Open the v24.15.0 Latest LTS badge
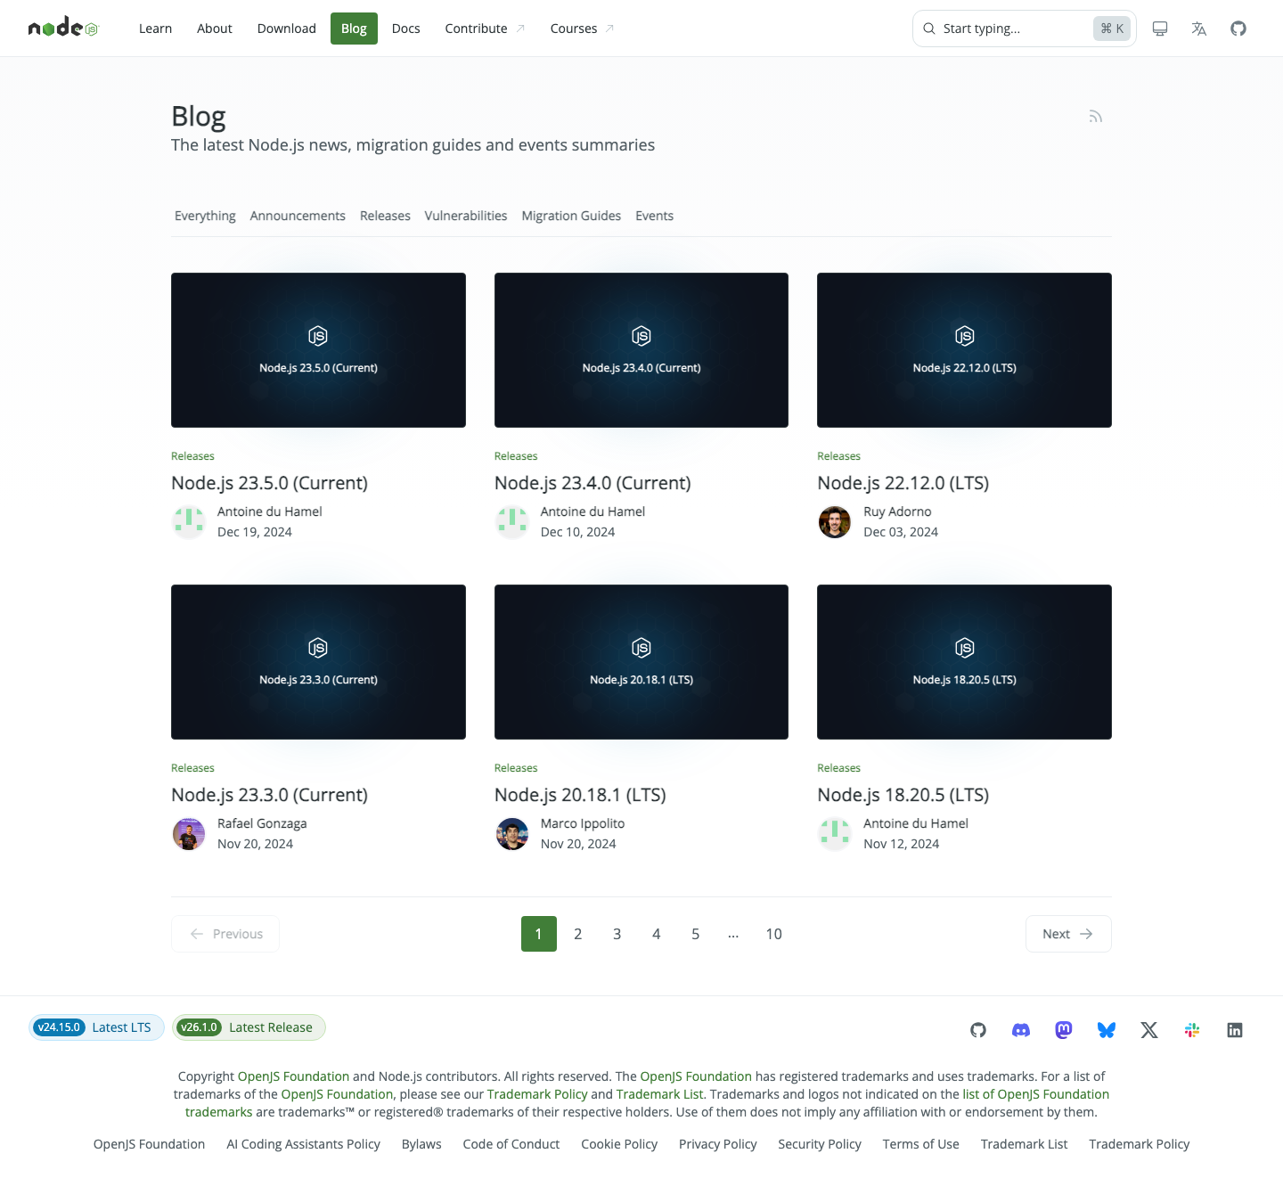Viewport: 1283px width, 1178px height. point(96,1027)
